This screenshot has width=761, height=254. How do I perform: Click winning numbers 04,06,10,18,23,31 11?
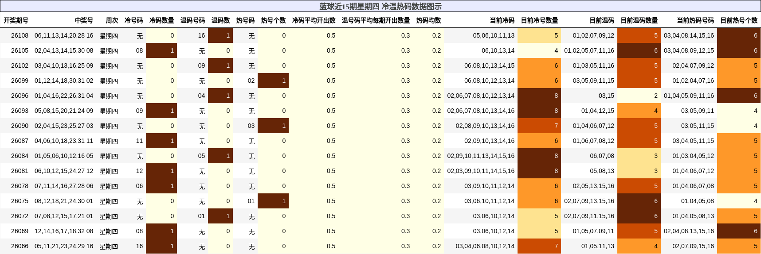click(x=64, y=141)
